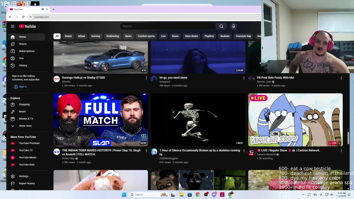
Task: Open more options for skeleton silence video
Action: click(244, 151)
